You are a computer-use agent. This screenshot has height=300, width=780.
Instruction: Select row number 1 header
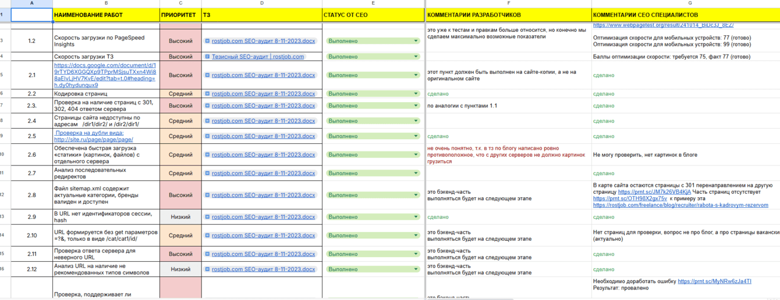5,15
